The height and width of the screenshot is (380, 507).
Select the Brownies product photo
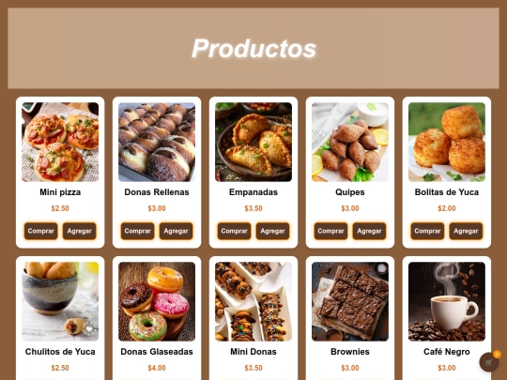click(x=350, y=301)
